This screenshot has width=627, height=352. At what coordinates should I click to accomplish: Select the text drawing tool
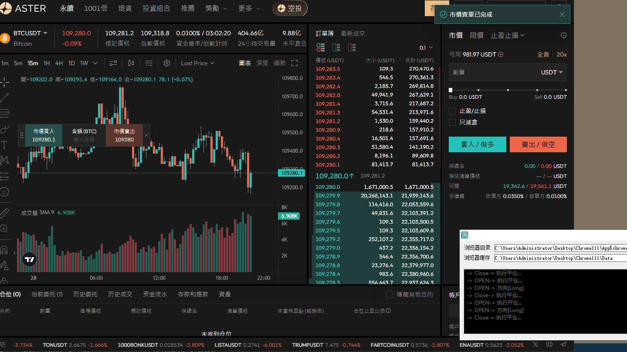click(x=4, y=145)
